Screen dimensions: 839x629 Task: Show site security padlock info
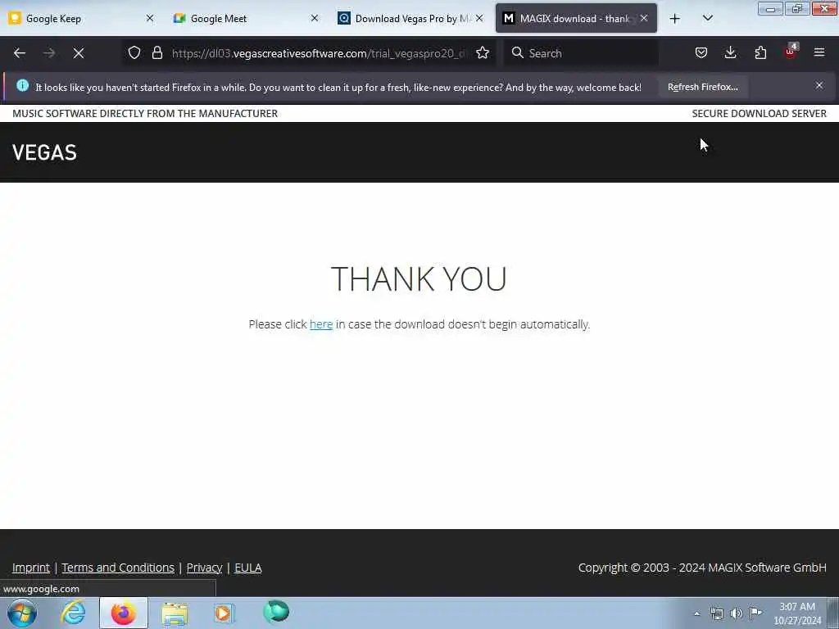pos(156,52)
